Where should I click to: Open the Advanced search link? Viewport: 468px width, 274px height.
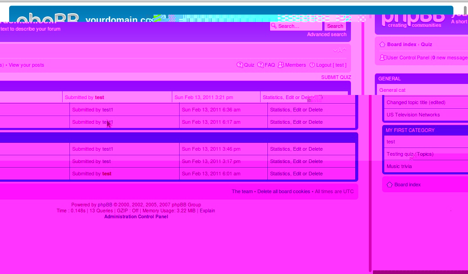pyautogui.click(x=327, y=34)
